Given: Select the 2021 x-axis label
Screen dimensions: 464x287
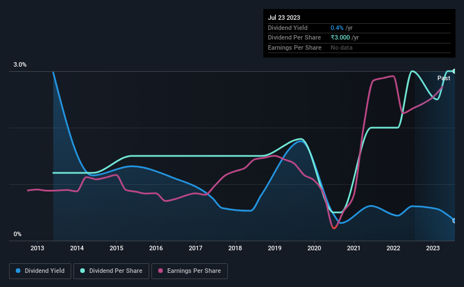Looking at the screenshot, I should coord(354,248).
